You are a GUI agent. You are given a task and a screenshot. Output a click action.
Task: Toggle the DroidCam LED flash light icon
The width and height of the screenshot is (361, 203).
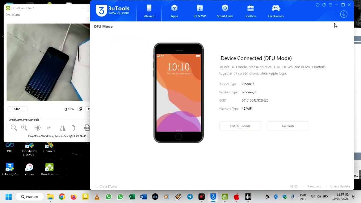[x=38, y=128]
